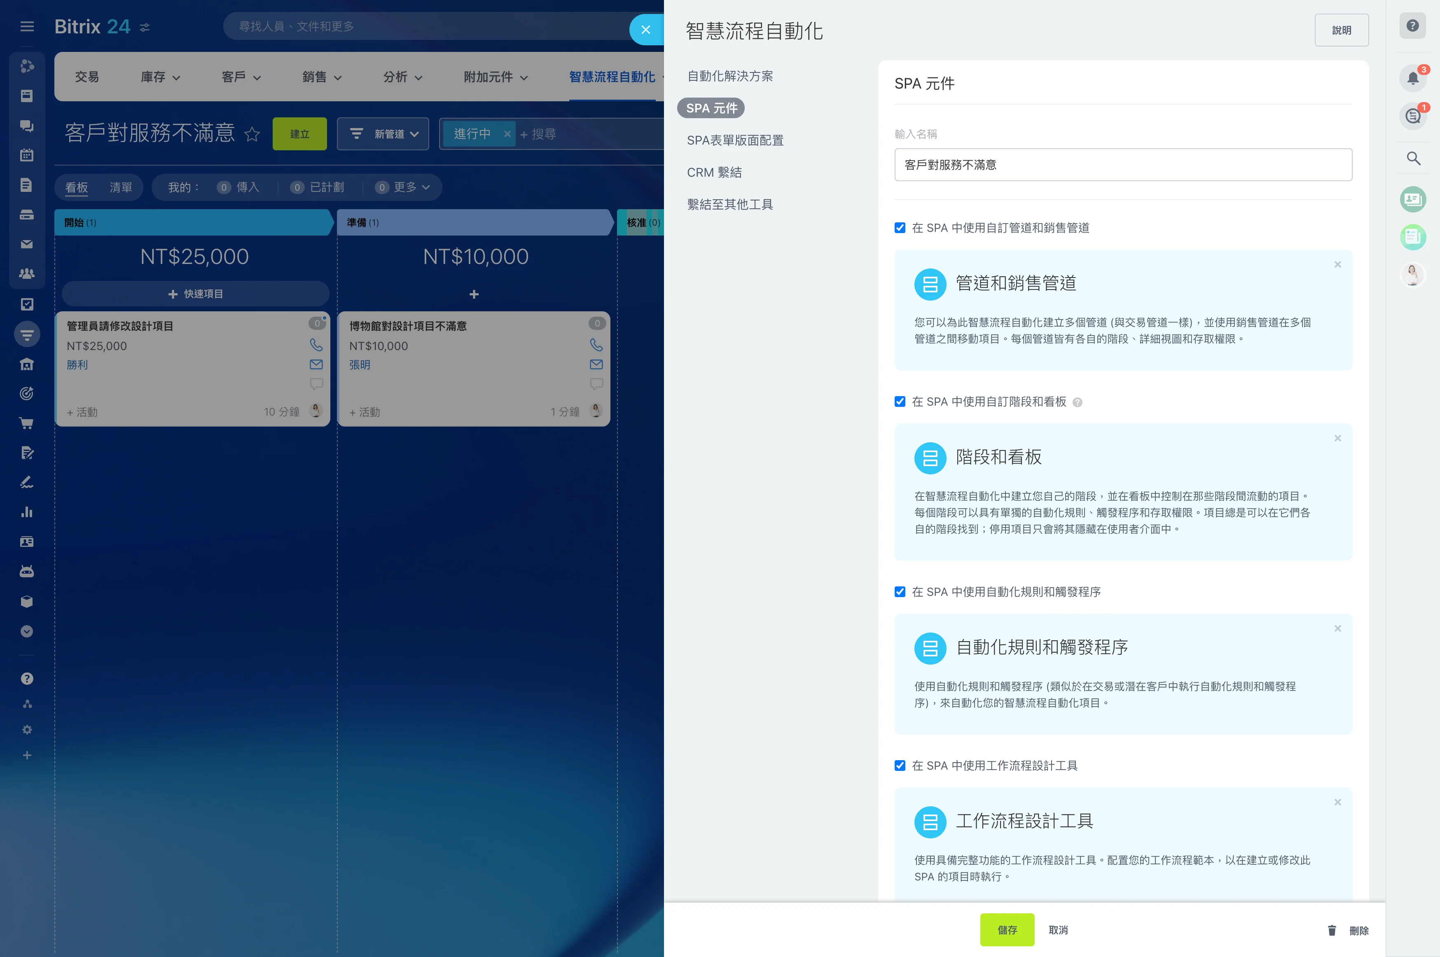Dismiss the 管道和銷售管道 info box
1440x957 pixels.
(x=1337, y=264)
